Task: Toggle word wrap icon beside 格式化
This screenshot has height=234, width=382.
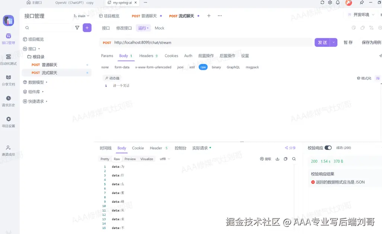Action: tap(378, 78)
